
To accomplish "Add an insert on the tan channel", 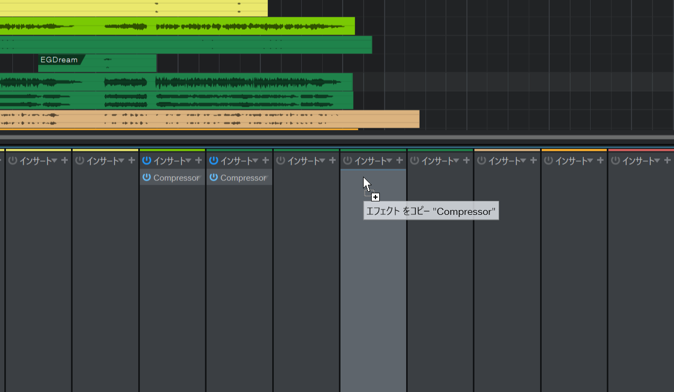I will coord(533,160).
